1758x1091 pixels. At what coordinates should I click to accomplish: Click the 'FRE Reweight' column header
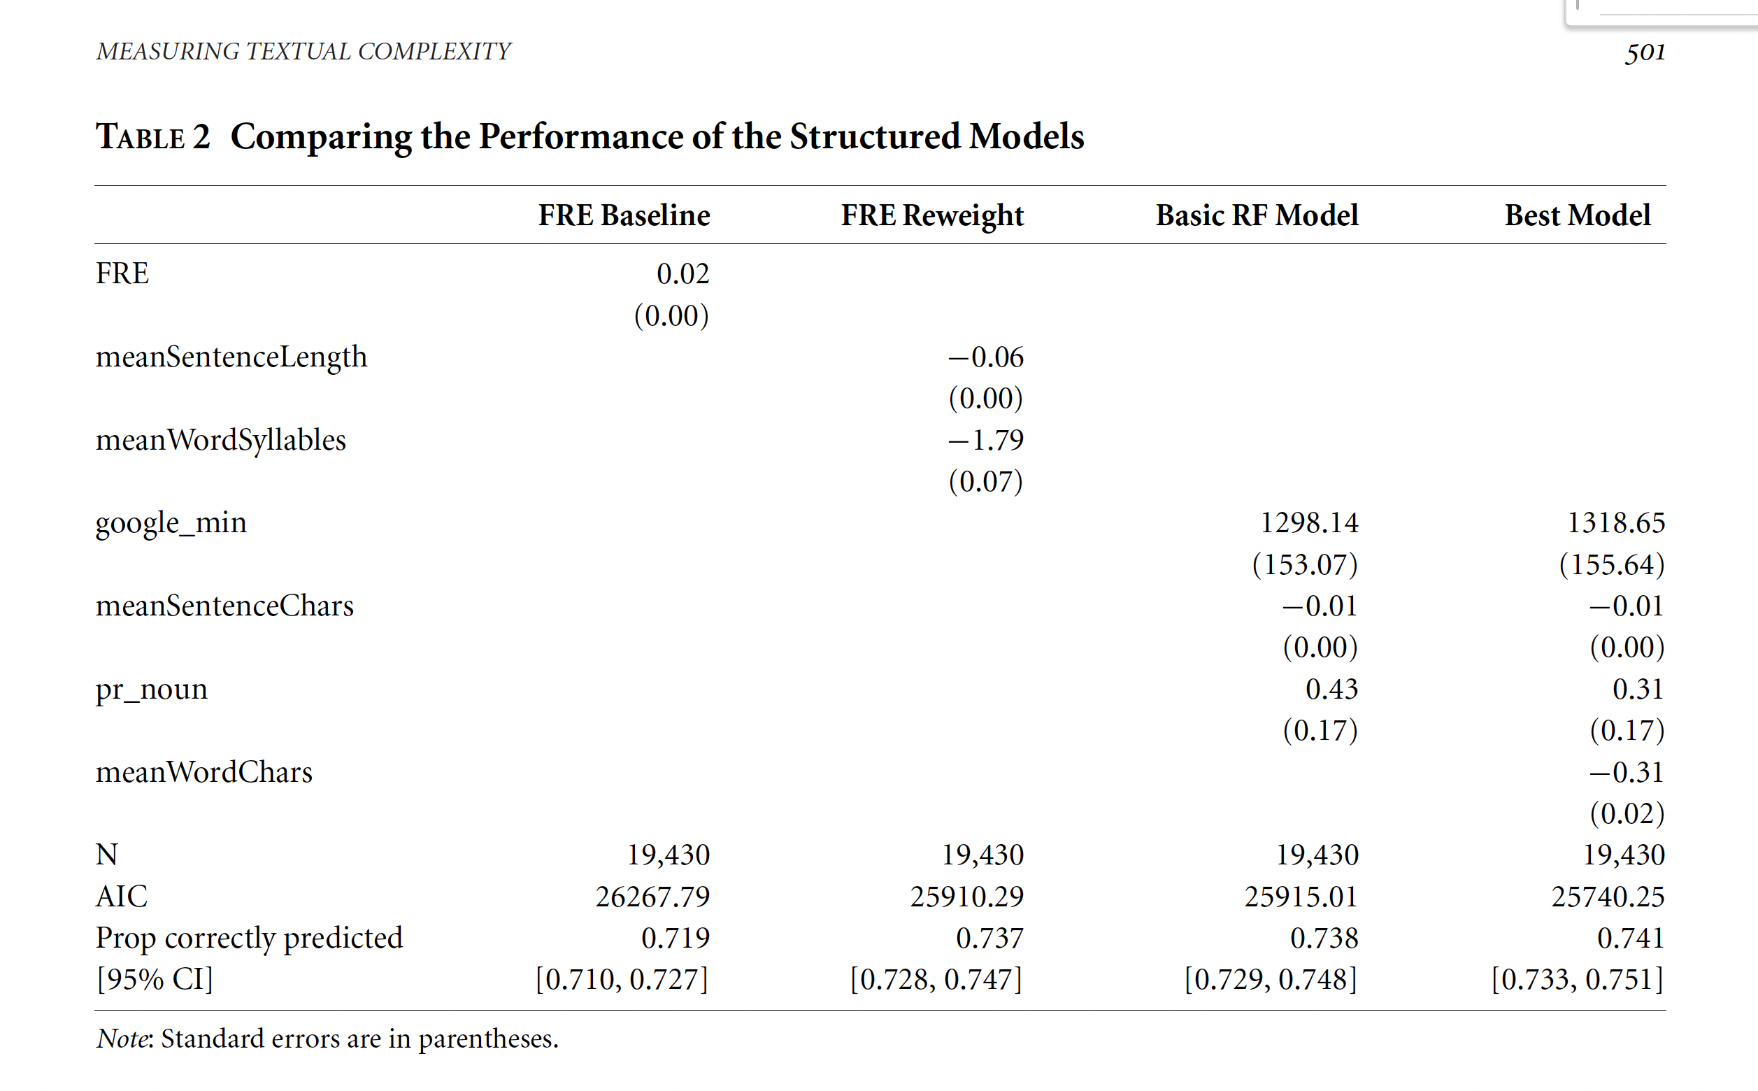coord(932,215)
